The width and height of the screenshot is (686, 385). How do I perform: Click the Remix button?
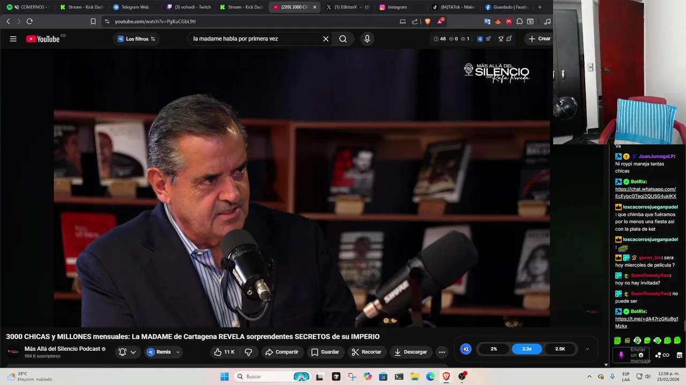coord(159,352)
